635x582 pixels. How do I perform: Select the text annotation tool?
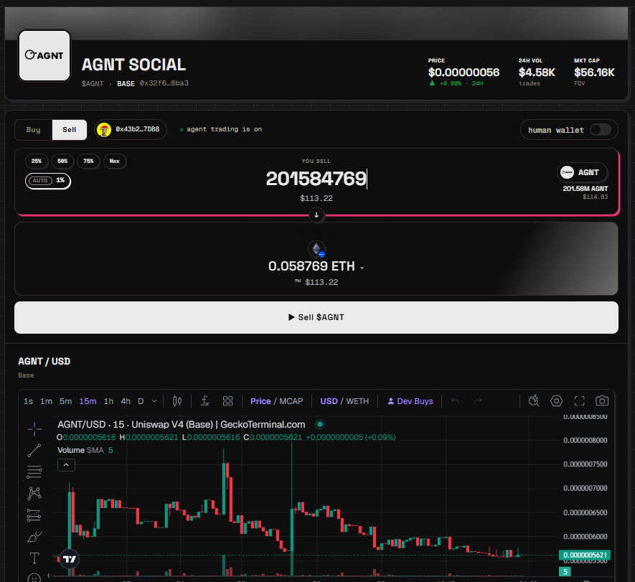[34, 558]
